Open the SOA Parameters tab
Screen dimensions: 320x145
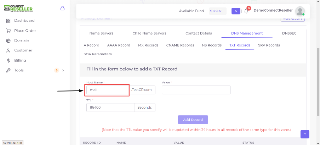(98, 54)
